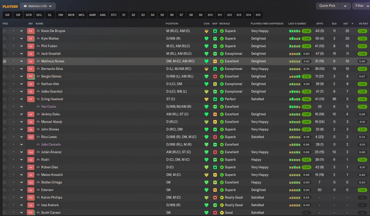The image size is (370, 216).
Task: Click Kevin De Bruyne's Int status badge
Action: point(31,31)
